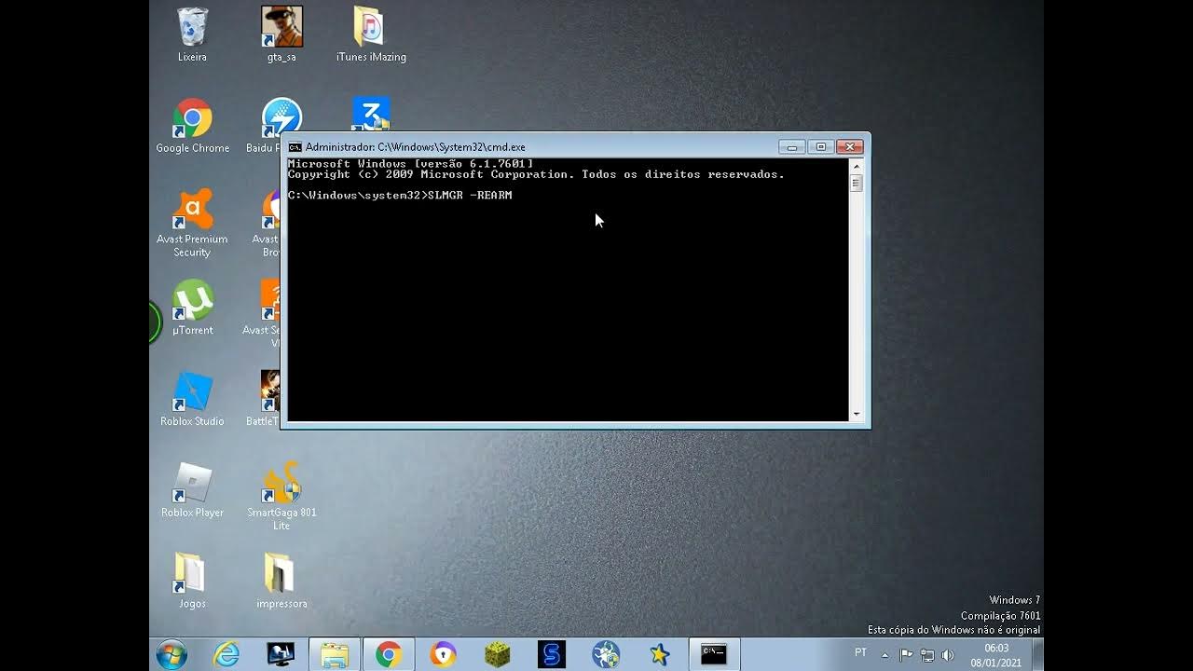Click the Show Desktop strip
The width and height of the screenshot is (1193, 671).
(1037, 655)
